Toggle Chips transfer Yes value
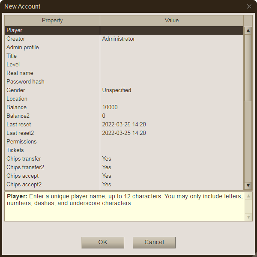 [171, 159]
